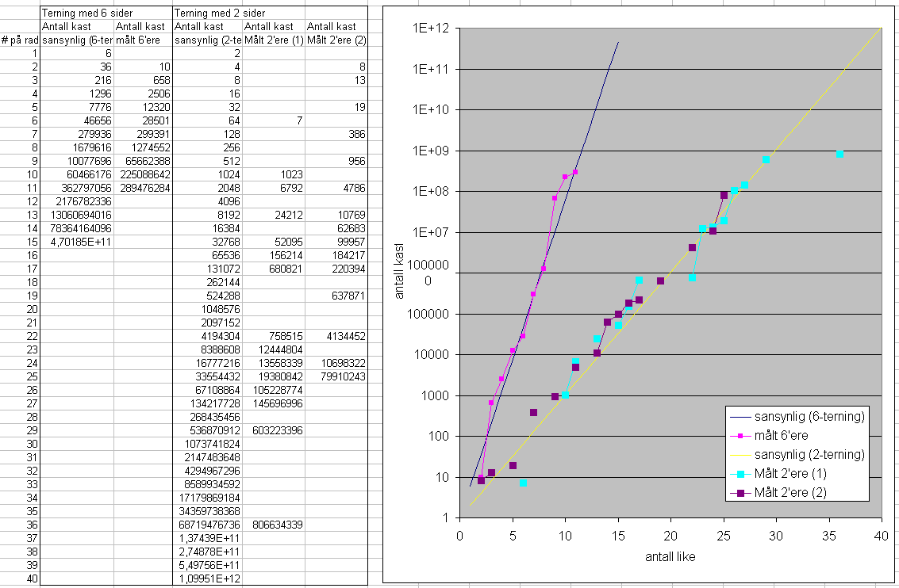Click cell containing 1048576
This screenshot has height=588, width=899.
pyautogui.click(x=208, y=309)
